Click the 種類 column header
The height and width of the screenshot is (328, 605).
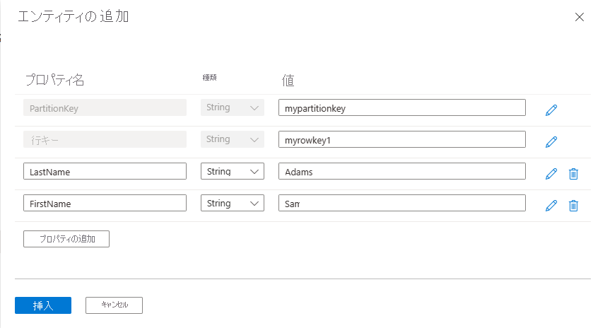pyautogui.click(x=209, y=78)
